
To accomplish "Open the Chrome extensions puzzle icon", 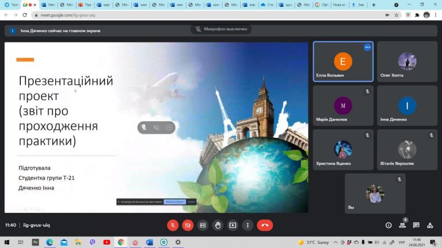I will (x=417, y=15).
